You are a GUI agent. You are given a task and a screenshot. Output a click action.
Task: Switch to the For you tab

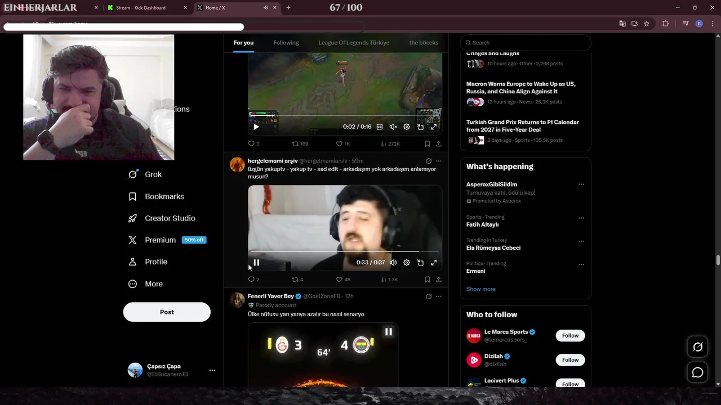[243, 43]
